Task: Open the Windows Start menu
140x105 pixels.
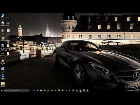Action: pos(2,90)
